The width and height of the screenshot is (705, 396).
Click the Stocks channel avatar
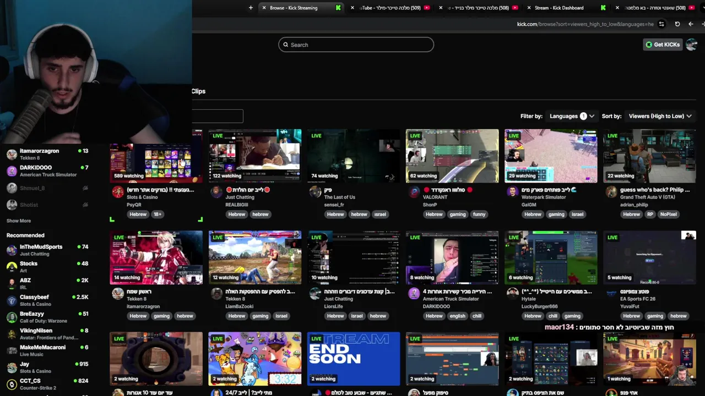pos(12,267)
